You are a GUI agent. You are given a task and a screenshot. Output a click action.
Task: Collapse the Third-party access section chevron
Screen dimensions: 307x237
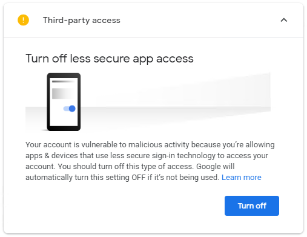pyautogui.click(x=284, y=20)
